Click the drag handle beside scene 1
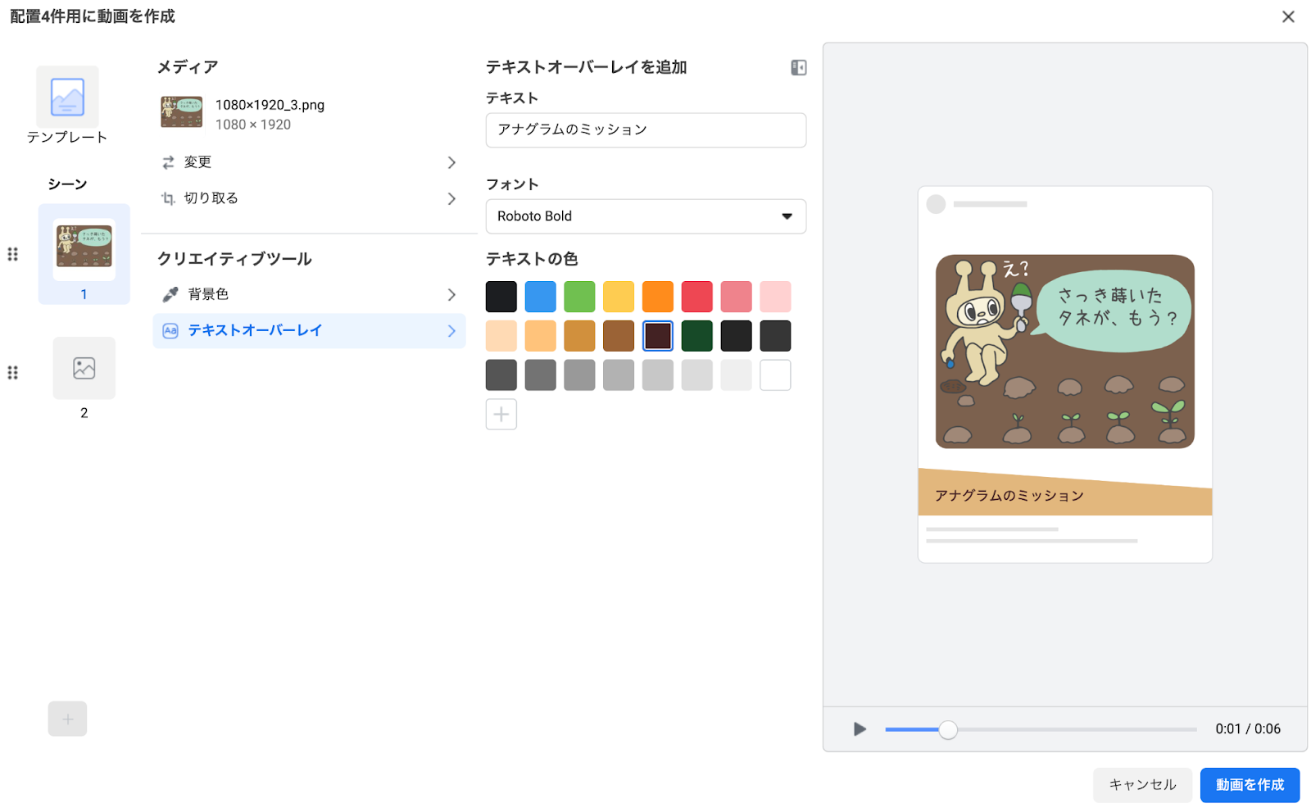 (12, 254)
